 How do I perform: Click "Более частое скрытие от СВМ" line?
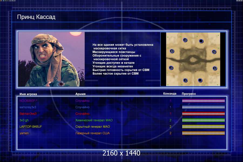tap(116, 73)
